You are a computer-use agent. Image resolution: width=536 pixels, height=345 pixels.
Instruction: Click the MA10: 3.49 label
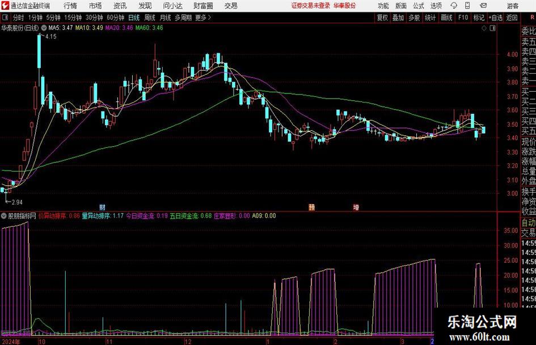[x=89, y=28]
